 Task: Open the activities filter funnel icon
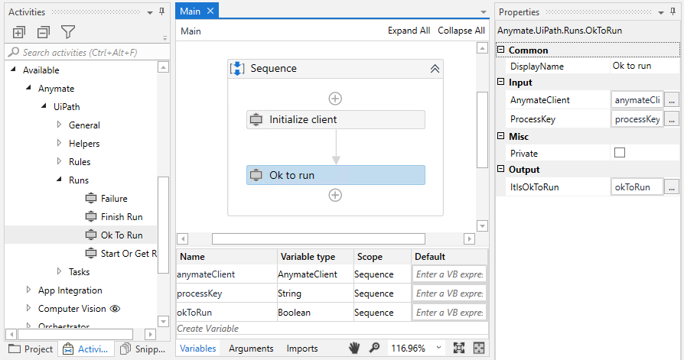tap(67, 32)
